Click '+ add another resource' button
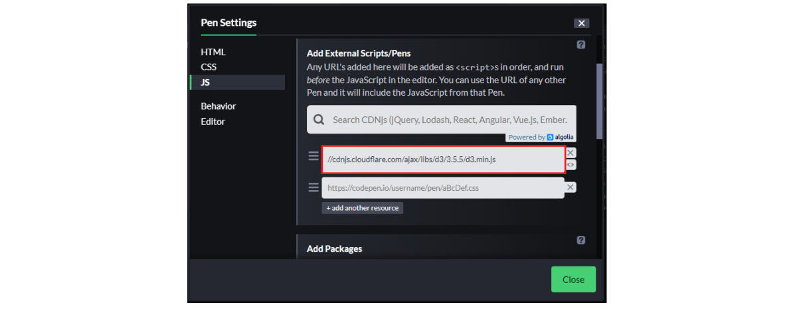This screenshot has height=309, width=797. 363,208
